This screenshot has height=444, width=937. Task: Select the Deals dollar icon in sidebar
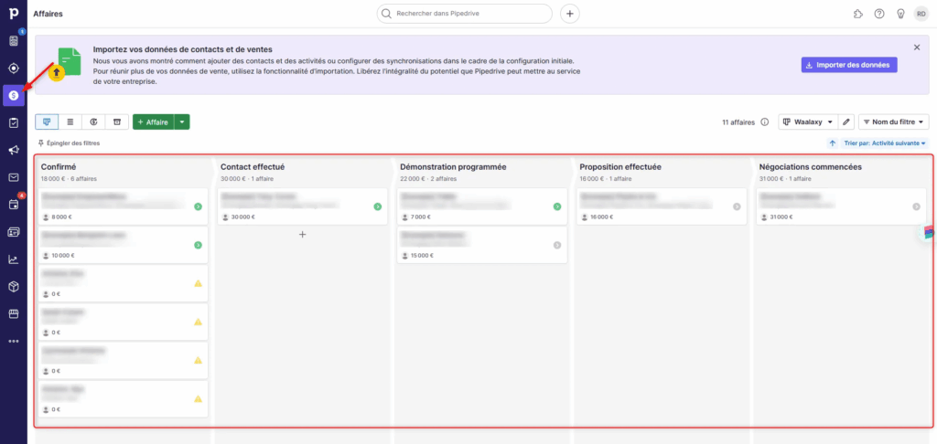13,96
